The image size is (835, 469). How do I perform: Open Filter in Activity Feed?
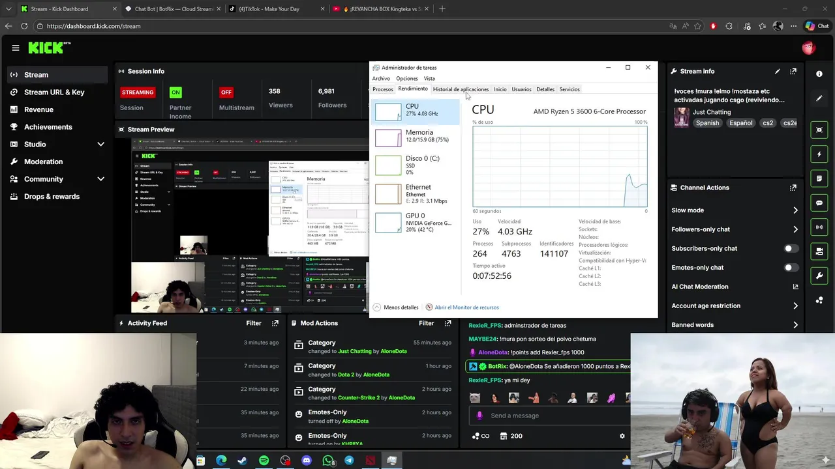pos(254,323)
